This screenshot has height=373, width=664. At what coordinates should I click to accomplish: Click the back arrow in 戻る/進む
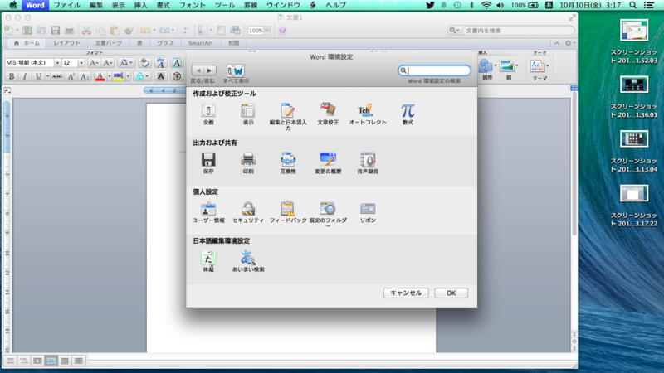(x=198, y=70)
